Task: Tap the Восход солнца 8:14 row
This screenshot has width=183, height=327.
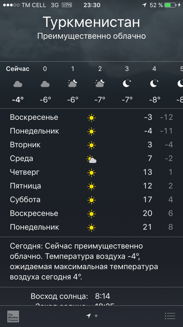Action: [x=70, y=296]
